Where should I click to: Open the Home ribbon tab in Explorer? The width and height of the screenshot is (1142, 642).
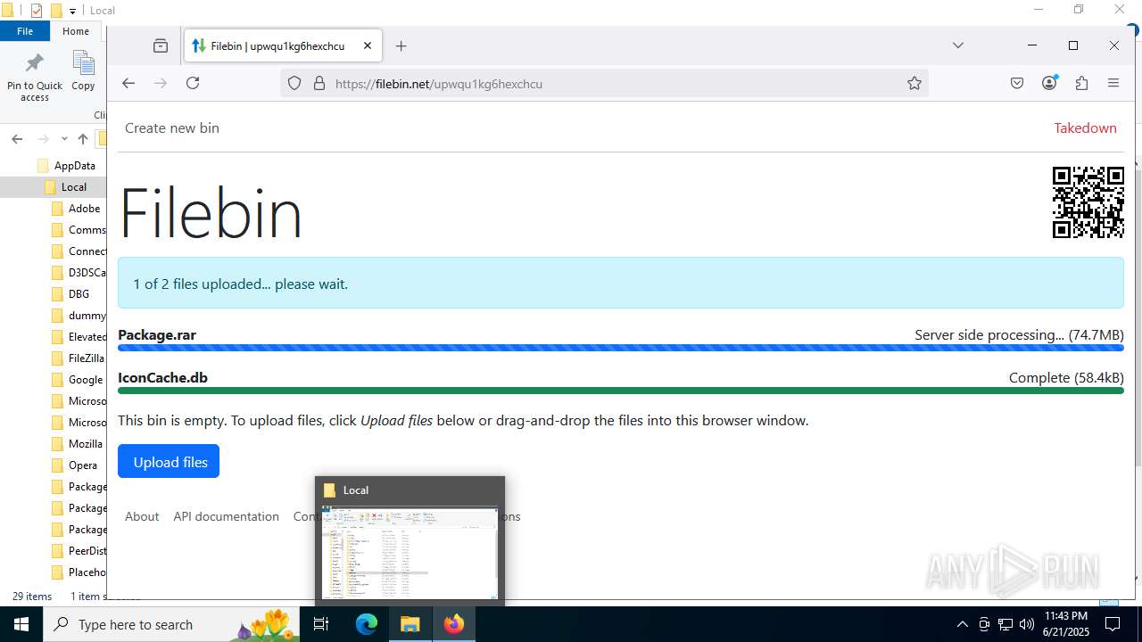76,31
